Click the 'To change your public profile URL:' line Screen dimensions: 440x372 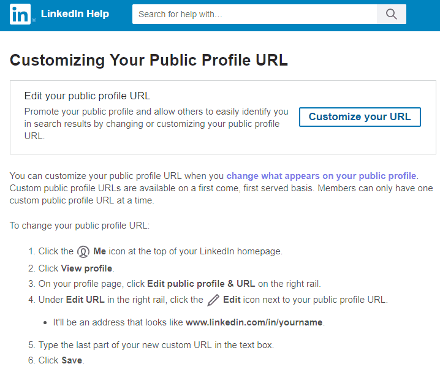click(x=80, y=226)
